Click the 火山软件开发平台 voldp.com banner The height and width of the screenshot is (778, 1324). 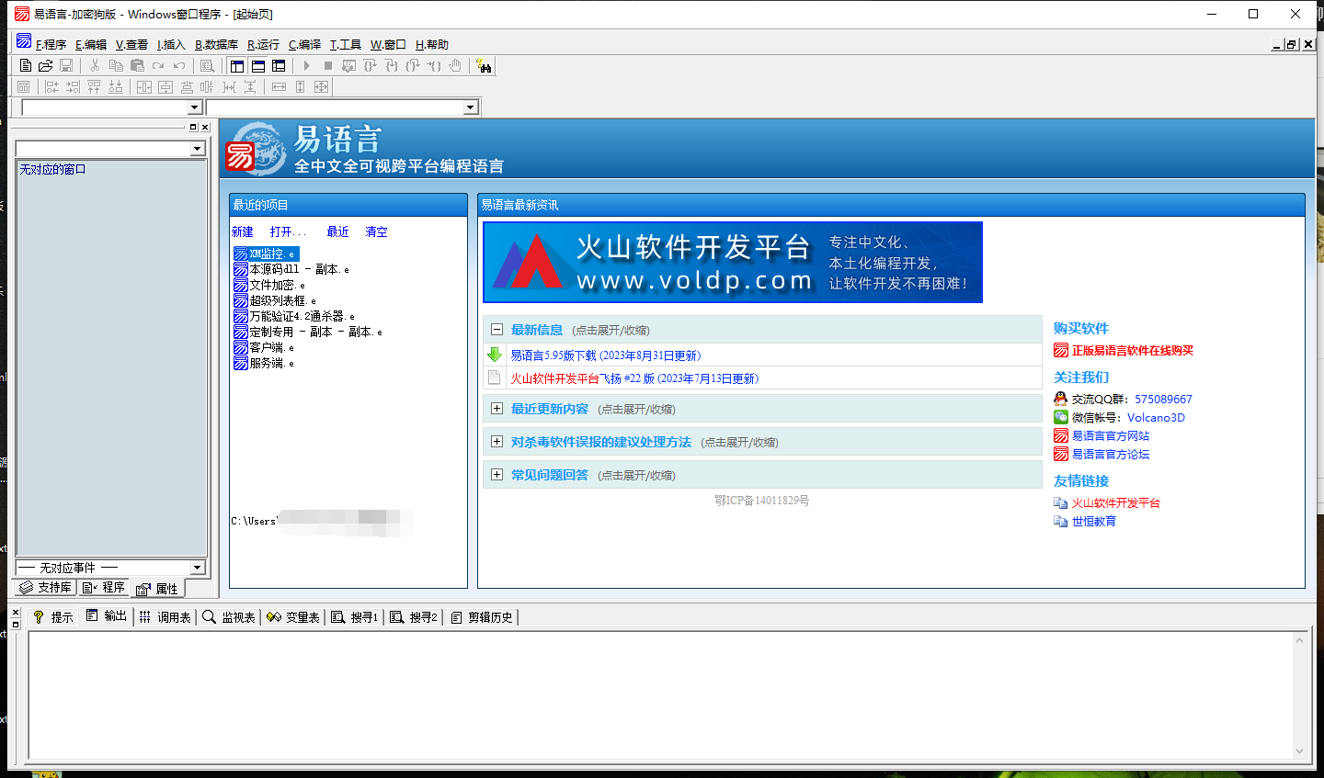tap(733, 262)
